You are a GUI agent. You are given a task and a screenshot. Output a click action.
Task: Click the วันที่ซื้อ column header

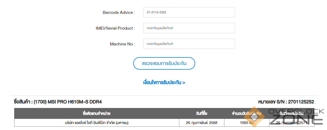coord(201,113)
